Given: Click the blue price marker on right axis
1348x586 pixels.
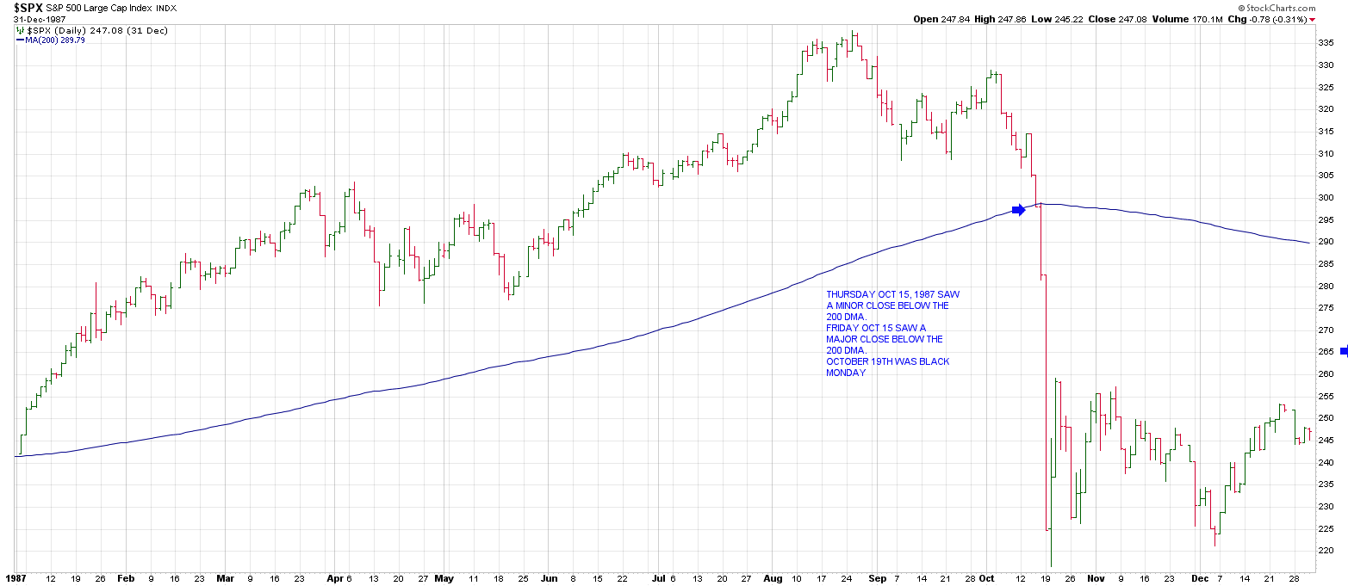Looking at the screenshot, I should point(1344,351).
